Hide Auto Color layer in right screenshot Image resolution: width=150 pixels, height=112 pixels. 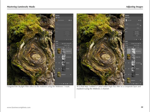(x=126, y=63)
